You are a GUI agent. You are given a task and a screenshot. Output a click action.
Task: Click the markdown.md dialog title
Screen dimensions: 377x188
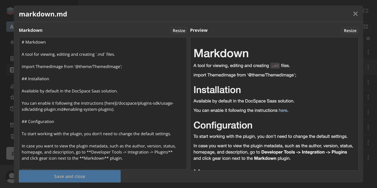[43, 14]
